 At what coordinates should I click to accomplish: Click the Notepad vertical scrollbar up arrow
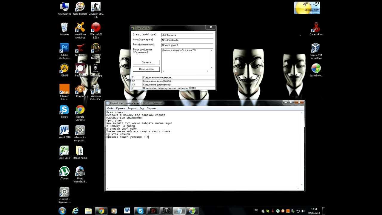coord(302,113)
